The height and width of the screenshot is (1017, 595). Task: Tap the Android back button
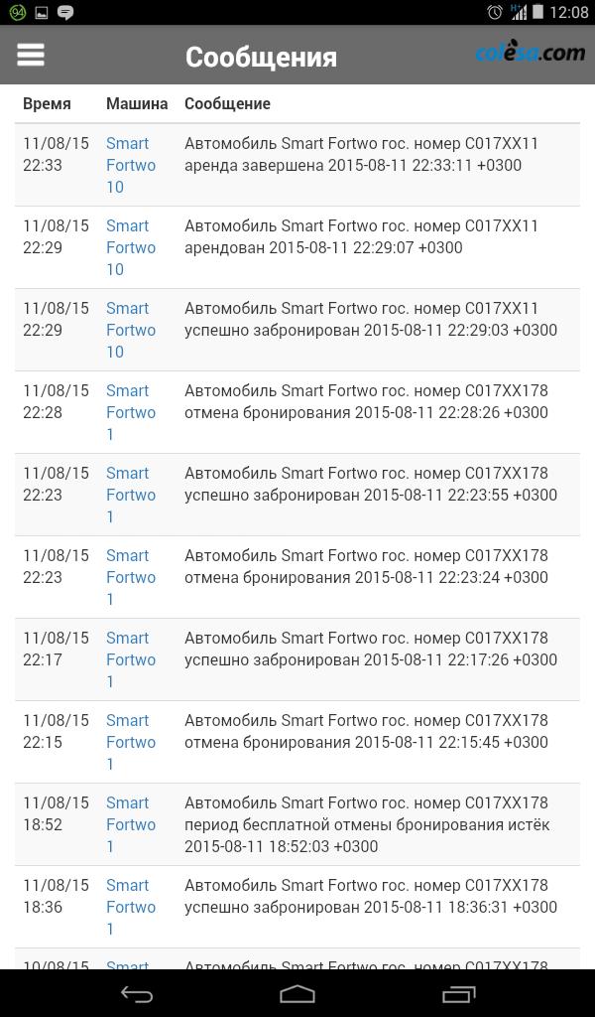click(137, 993)
